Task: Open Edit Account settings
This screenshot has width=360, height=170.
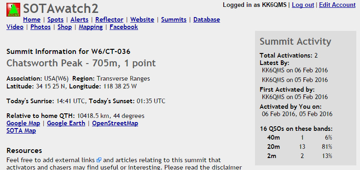Action: [x=337, y=5]
